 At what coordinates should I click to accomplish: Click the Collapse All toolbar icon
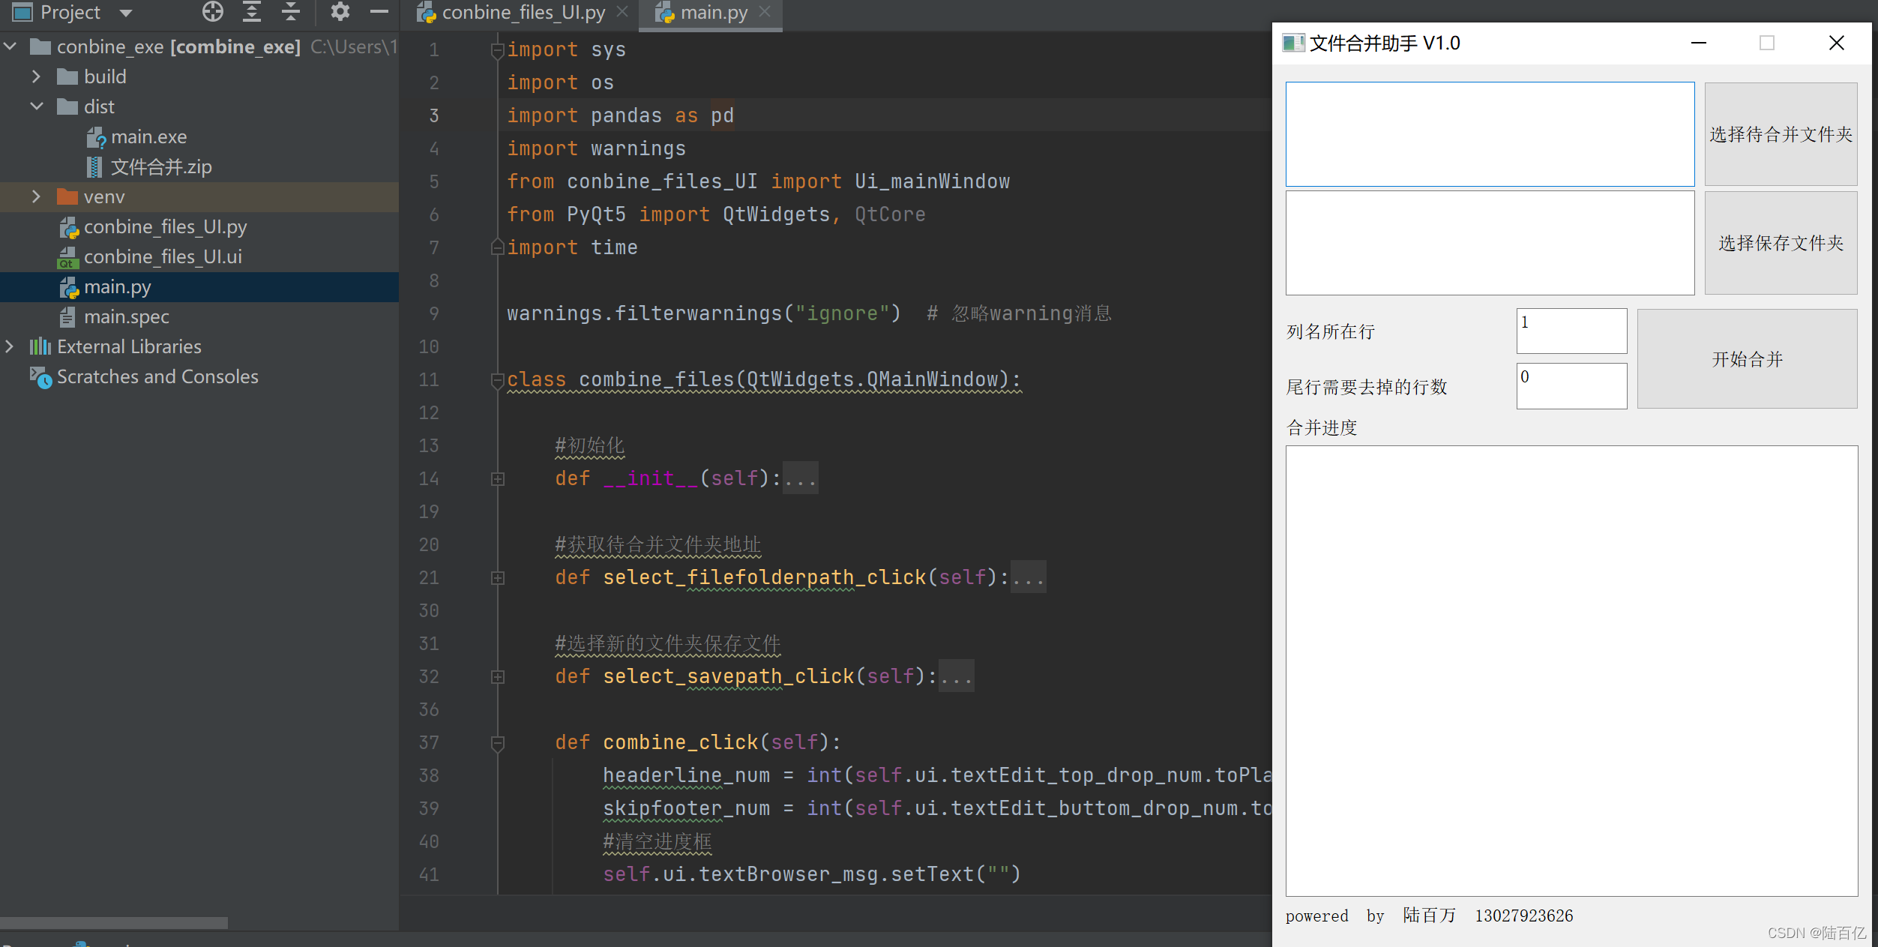[291, 12]
